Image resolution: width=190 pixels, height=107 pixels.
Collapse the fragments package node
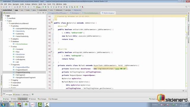(9, 65)
